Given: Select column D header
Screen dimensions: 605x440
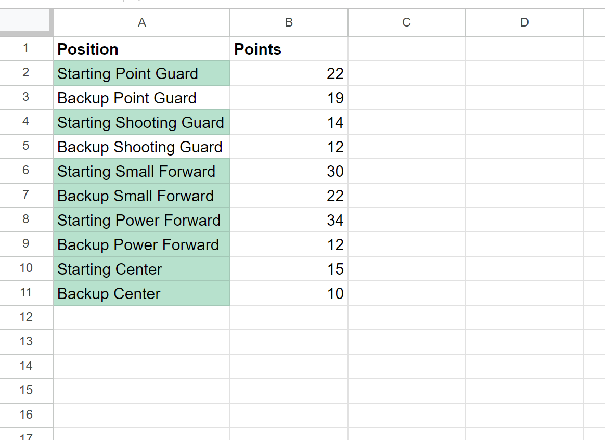Looking at the screenshot, I should (x=524, y=22).
